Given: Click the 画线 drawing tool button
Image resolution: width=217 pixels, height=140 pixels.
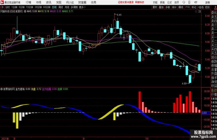Looking at the screenshot, I should [181, 7].
